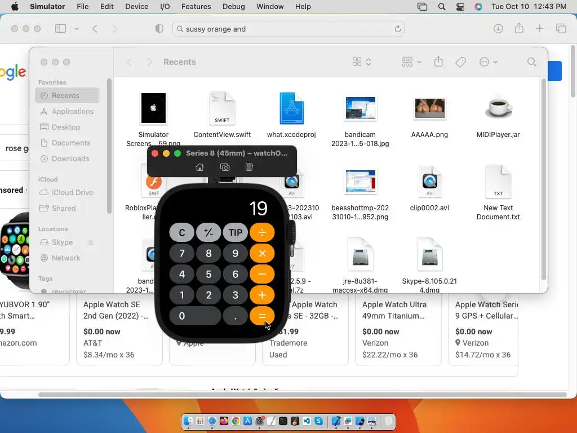Open Terminal from the Dock
Image resolution: width=577 pixels, height=433 pixels.
click(283, 421)
